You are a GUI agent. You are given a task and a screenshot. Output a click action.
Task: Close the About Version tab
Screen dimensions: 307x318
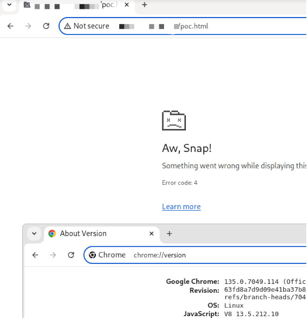coord(151,233)
